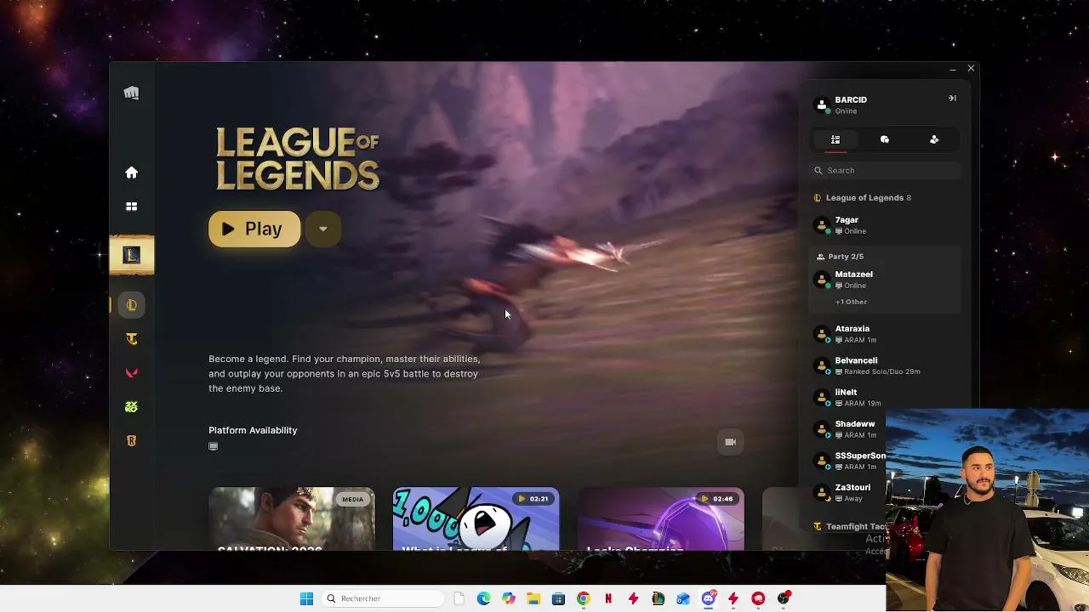Play the 02:21 video thumbnail
1089x612 pixels.
[476, 518]
